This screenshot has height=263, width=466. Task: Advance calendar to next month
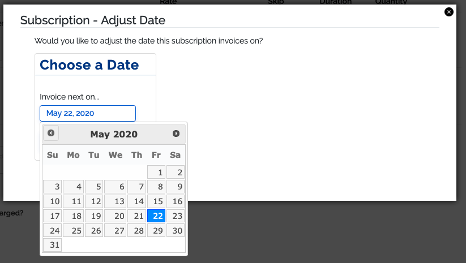[176, 133]
